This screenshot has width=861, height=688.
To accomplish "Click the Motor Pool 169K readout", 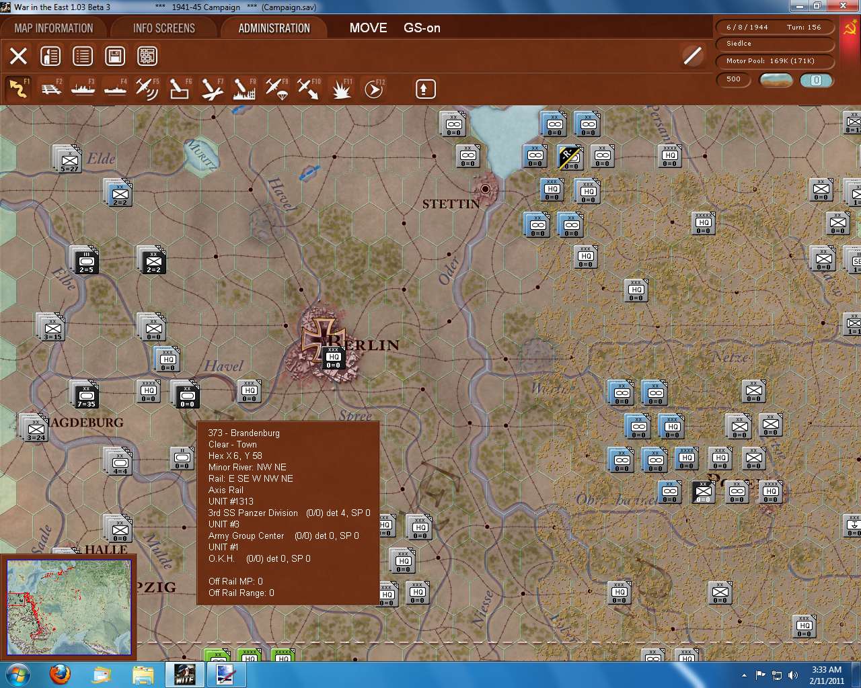I will (774, 61).
